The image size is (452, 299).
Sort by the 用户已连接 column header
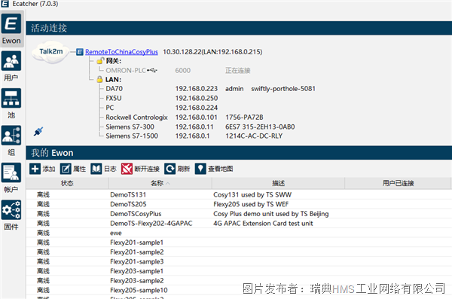(398, 183)
